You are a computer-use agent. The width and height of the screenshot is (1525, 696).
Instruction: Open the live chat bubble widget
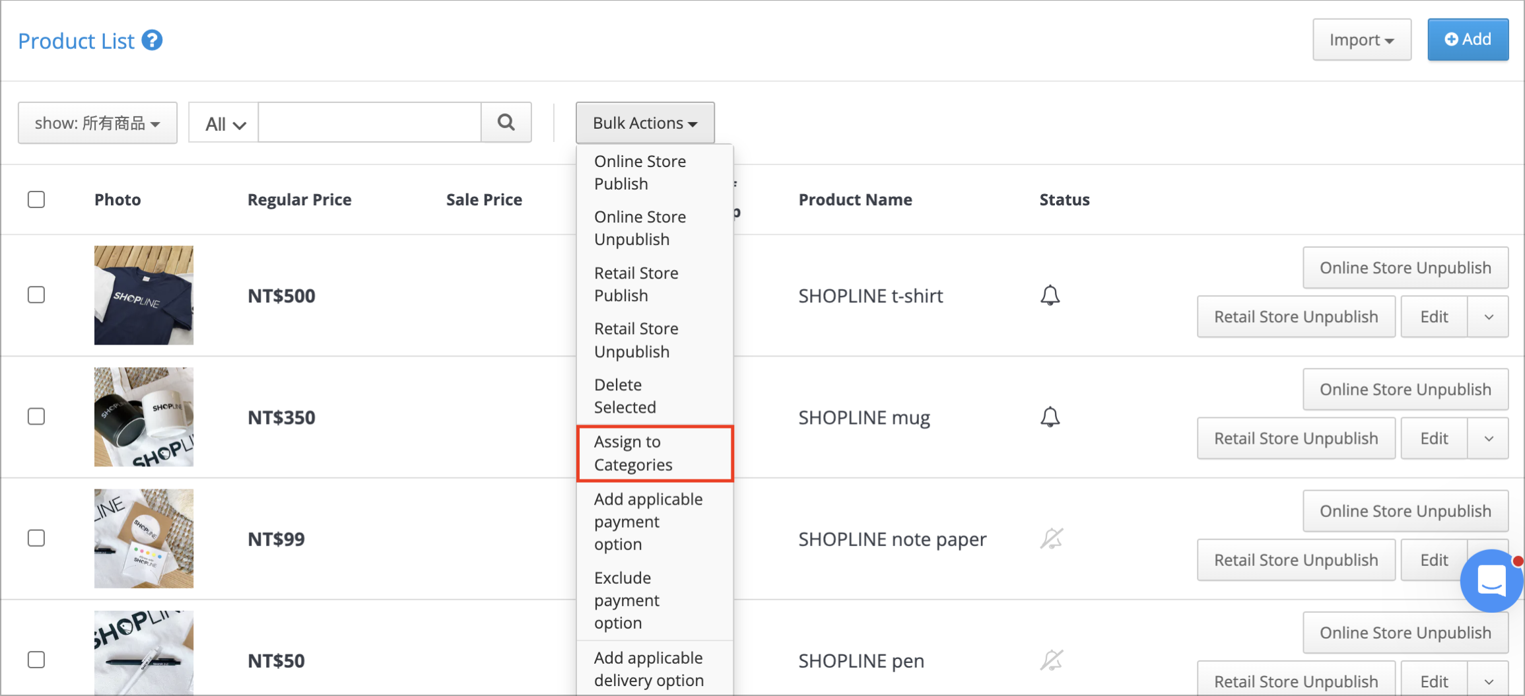point(1491,580)
